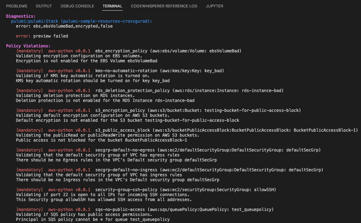The image size is (361, 223).
Task: Click 'Encryption is not enabled for the EBS Volume' line
Action: pyautogui.click(x=86, y=61)
